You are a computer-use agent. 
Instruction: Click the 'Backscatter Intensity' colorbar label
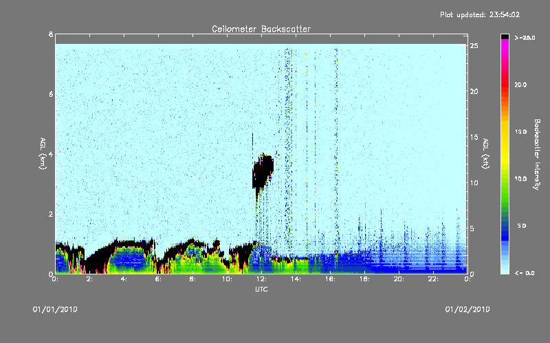[537, 154]
